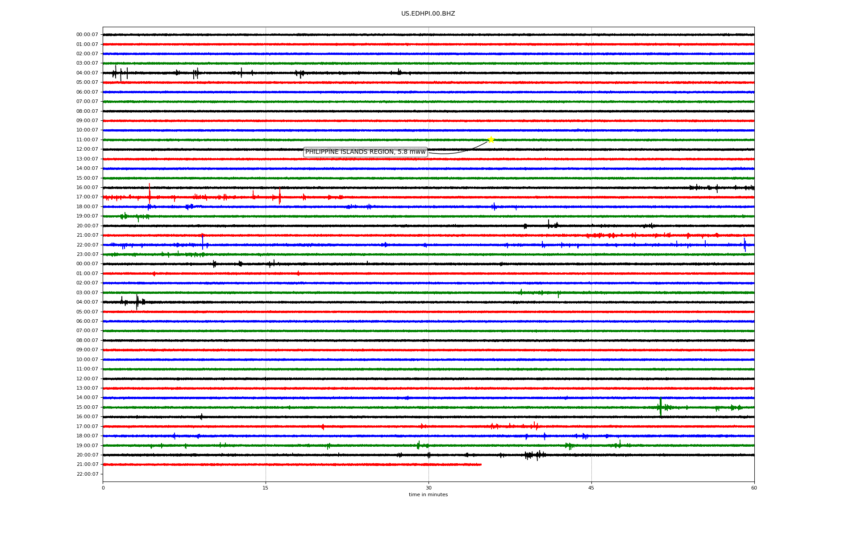Click the topmost 00:00:07 row label
Screen dimensions: 857x535
[x=87, y=35]
